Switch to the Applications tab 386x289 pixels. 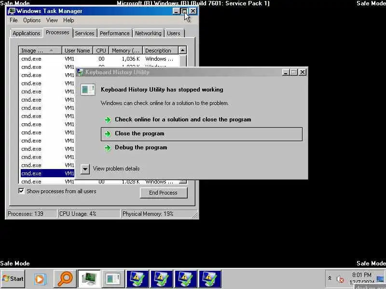tap(27, 33)
